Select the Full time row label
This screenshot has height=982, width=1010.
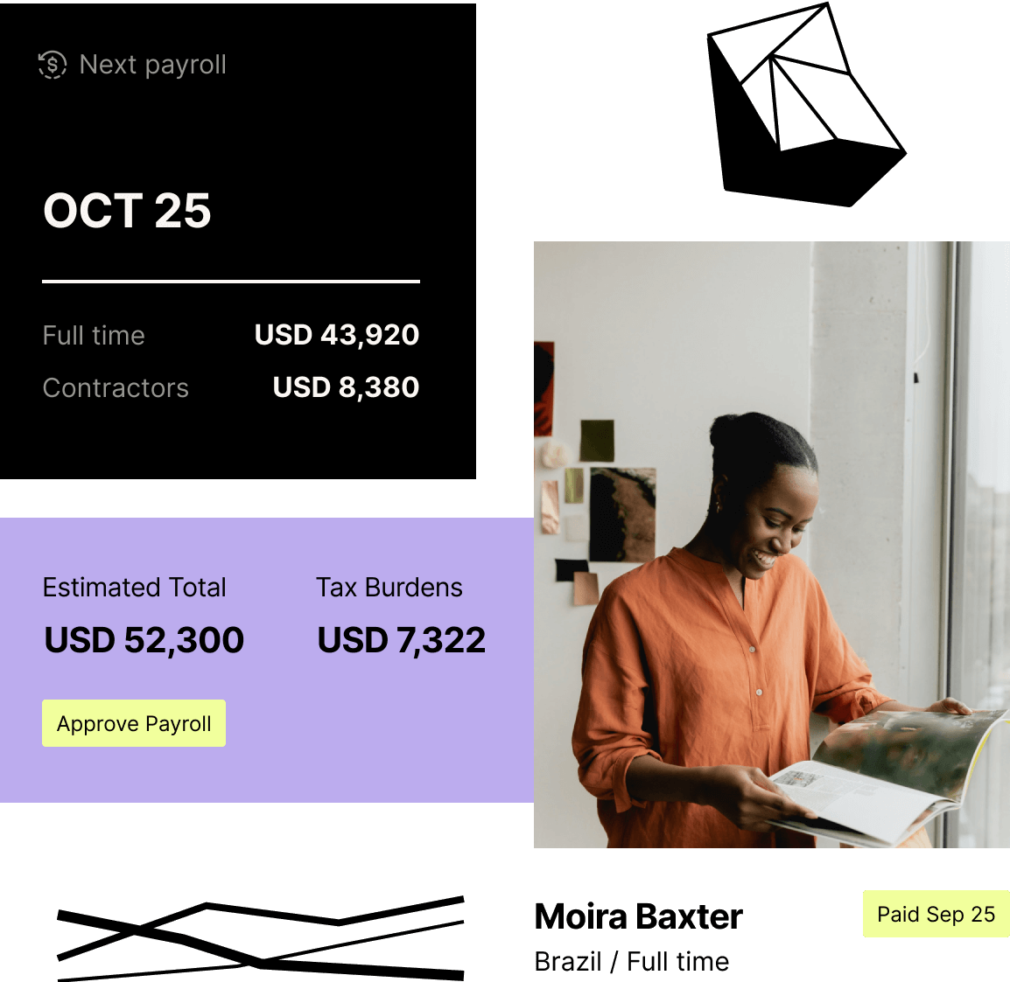tap(94, 336)
